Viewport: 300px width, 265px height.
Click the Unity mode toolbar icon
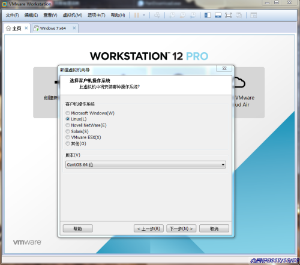[x=239, y=15]
